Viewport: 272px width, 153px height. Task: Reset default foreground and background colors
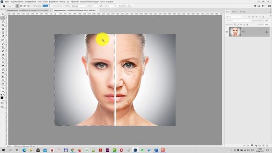[x=1, y=95]
